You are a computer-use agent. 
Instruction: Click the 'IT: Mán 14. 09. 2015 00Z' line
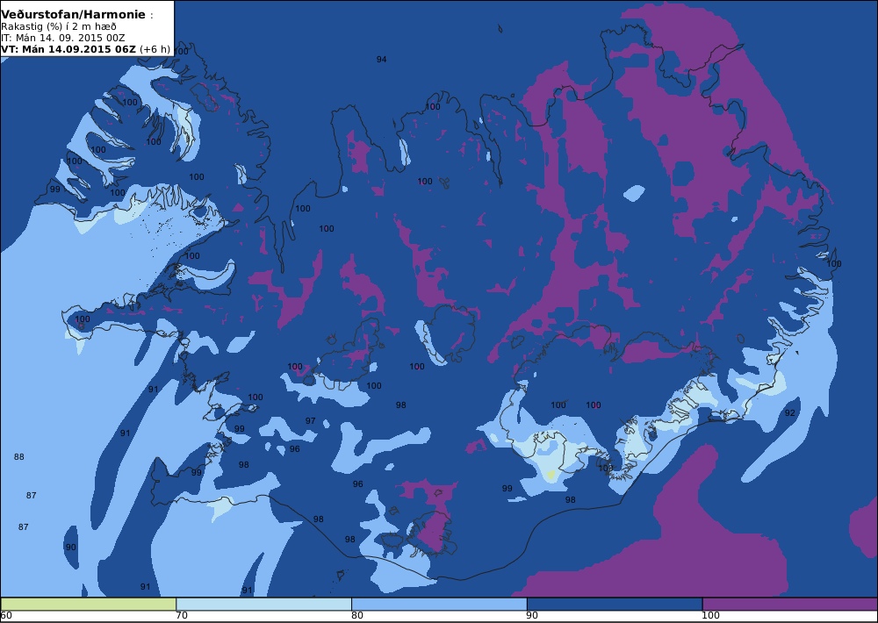tap(62, 38)
